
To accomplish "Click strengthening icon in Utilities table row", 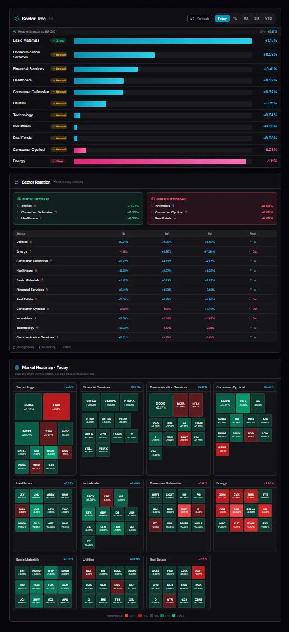I will click(x=31, y=242).
